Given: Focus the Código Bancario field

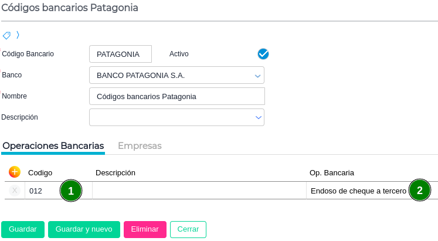Looking at the screenshot, I should (120, 54).
